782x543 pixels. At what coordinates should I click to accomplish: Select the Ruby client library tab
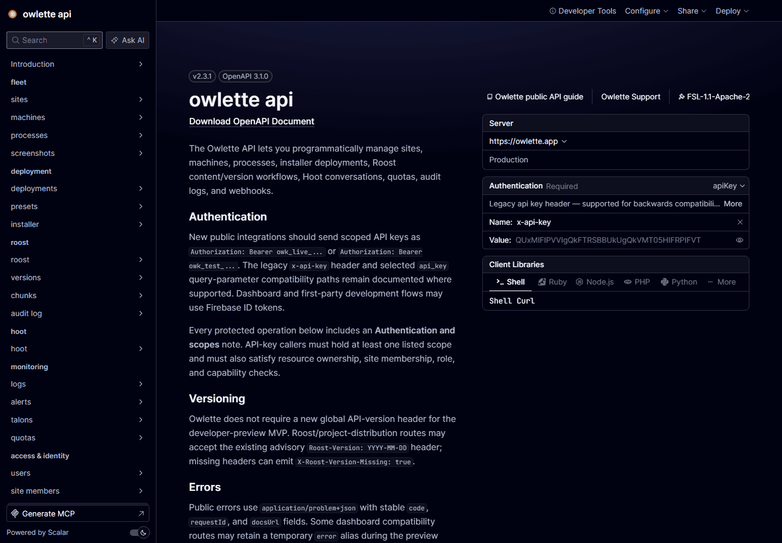[x=552, y=282]
